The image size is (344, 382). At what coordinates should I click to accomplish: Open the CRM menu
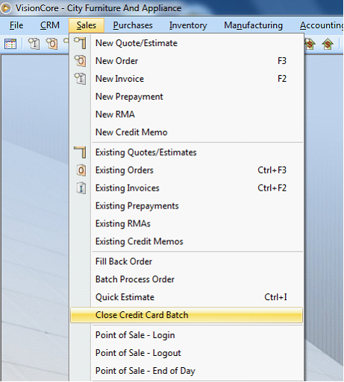(50, 25)
